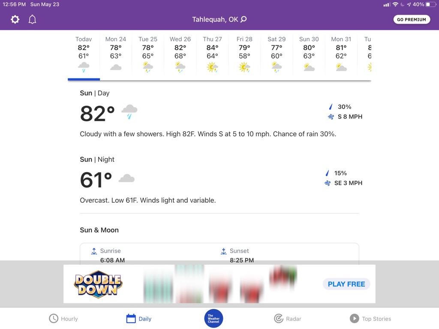Open the Radar tab icon

pyautogui.click(x=279, y=318)
